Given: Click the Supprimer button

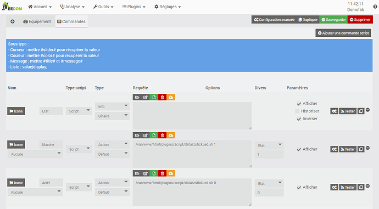Looking at the screenshot, I should (360, 20).
